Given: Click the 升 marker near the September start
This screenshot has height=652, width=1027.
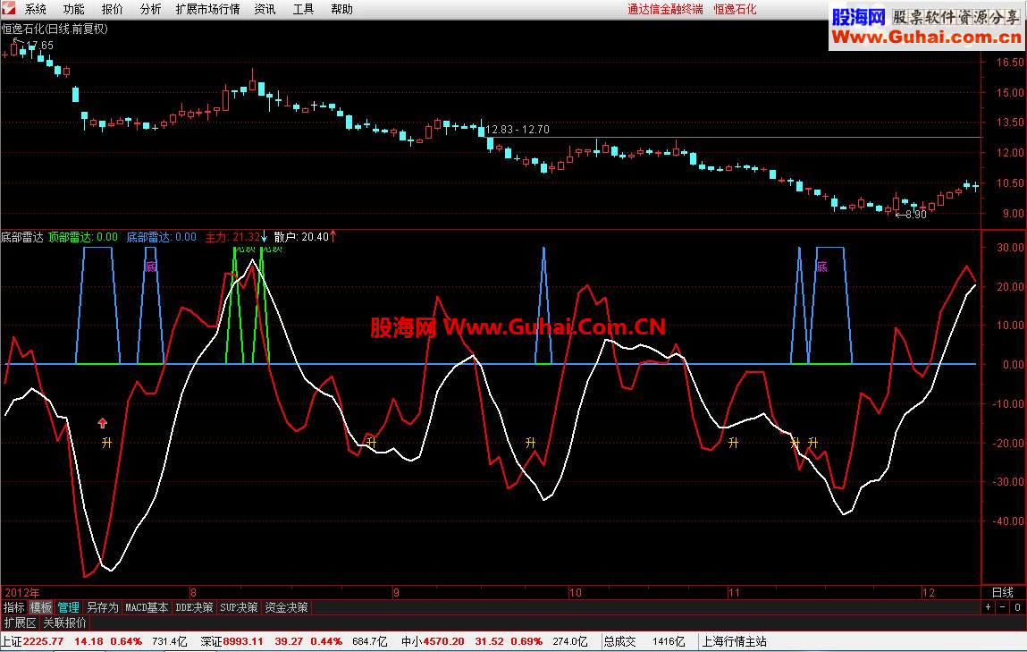Looking at the screenshot, I should coord(371,443).
